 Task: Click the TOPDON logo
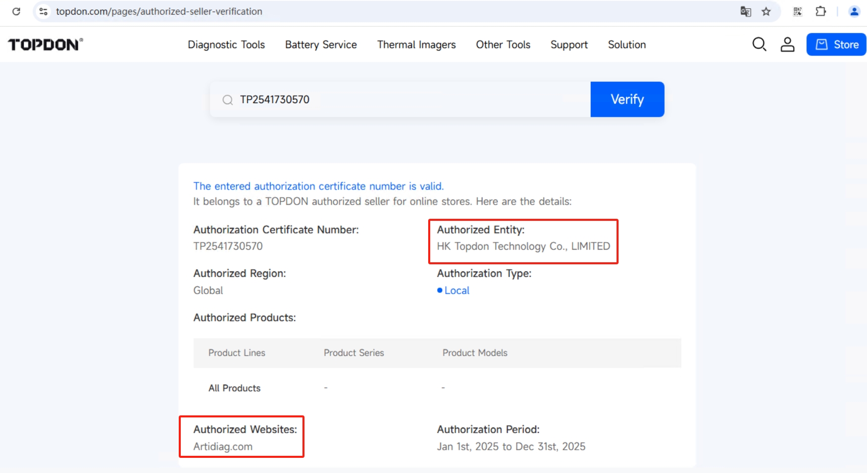45,44
